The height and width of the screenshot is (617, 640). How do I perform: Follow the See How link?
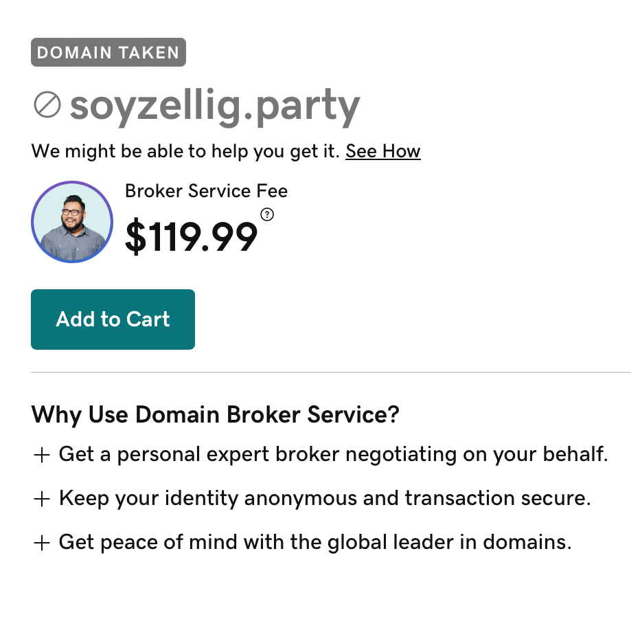pos(382,151)
